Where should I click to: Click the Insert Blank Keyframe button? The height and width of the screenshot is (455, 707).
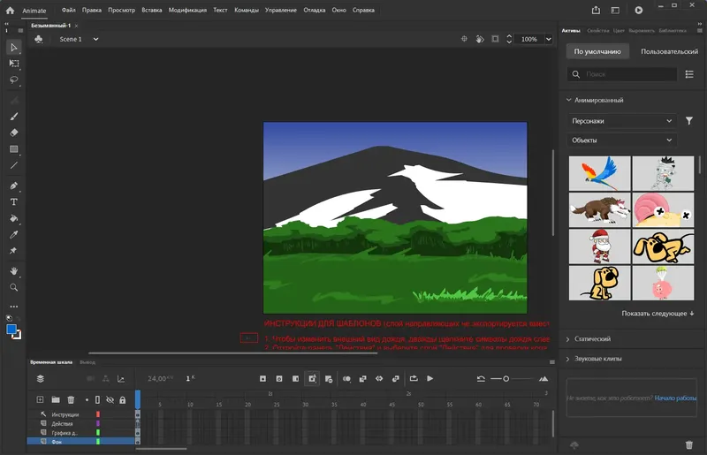[279, 379]
